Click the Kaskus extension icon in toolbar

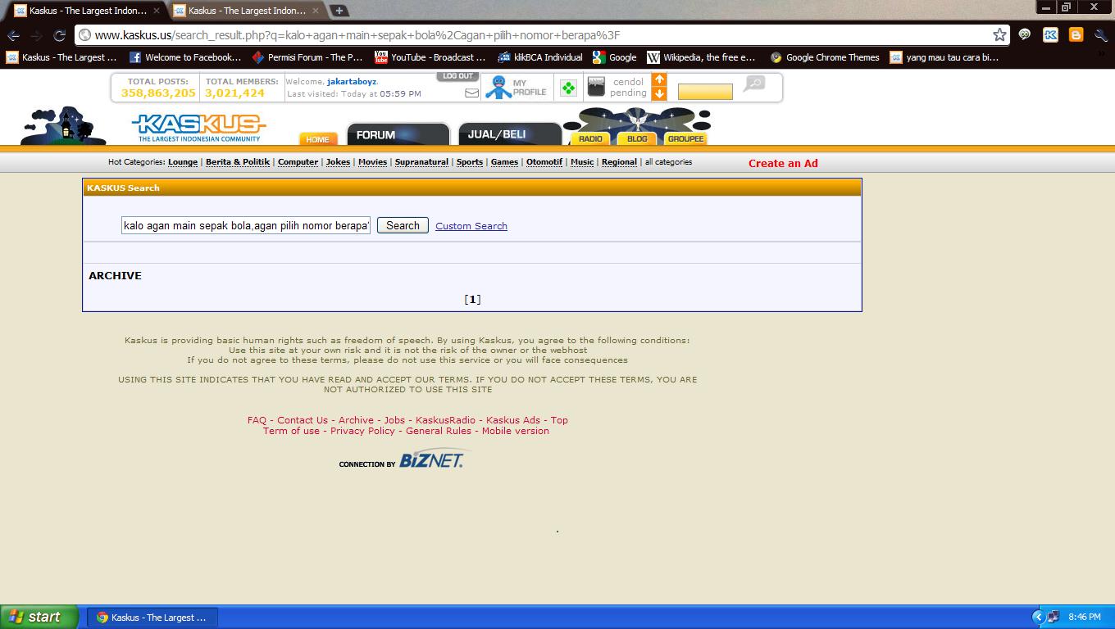tap(1050, 34)
